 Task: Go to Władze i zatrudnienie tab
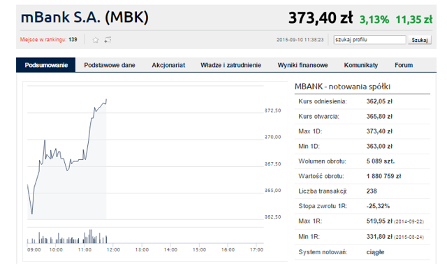pos(230,65)
